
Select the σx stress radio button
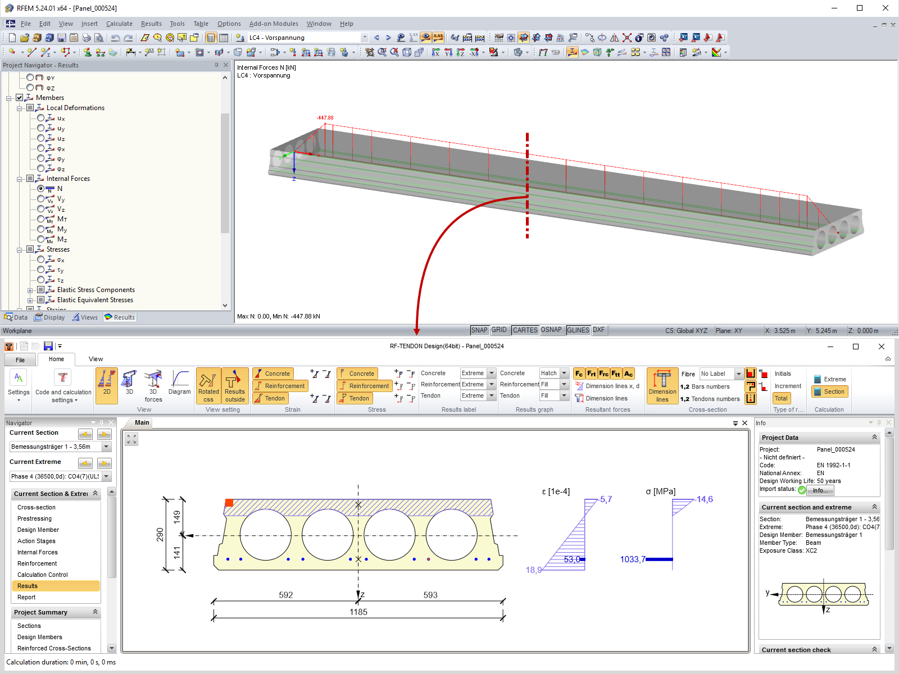click(x=41, y=259)
